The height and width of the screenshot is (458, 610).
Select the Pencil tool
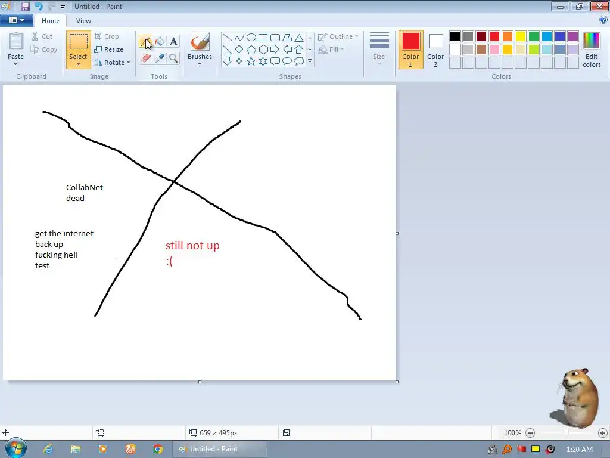tap(145, 42)
